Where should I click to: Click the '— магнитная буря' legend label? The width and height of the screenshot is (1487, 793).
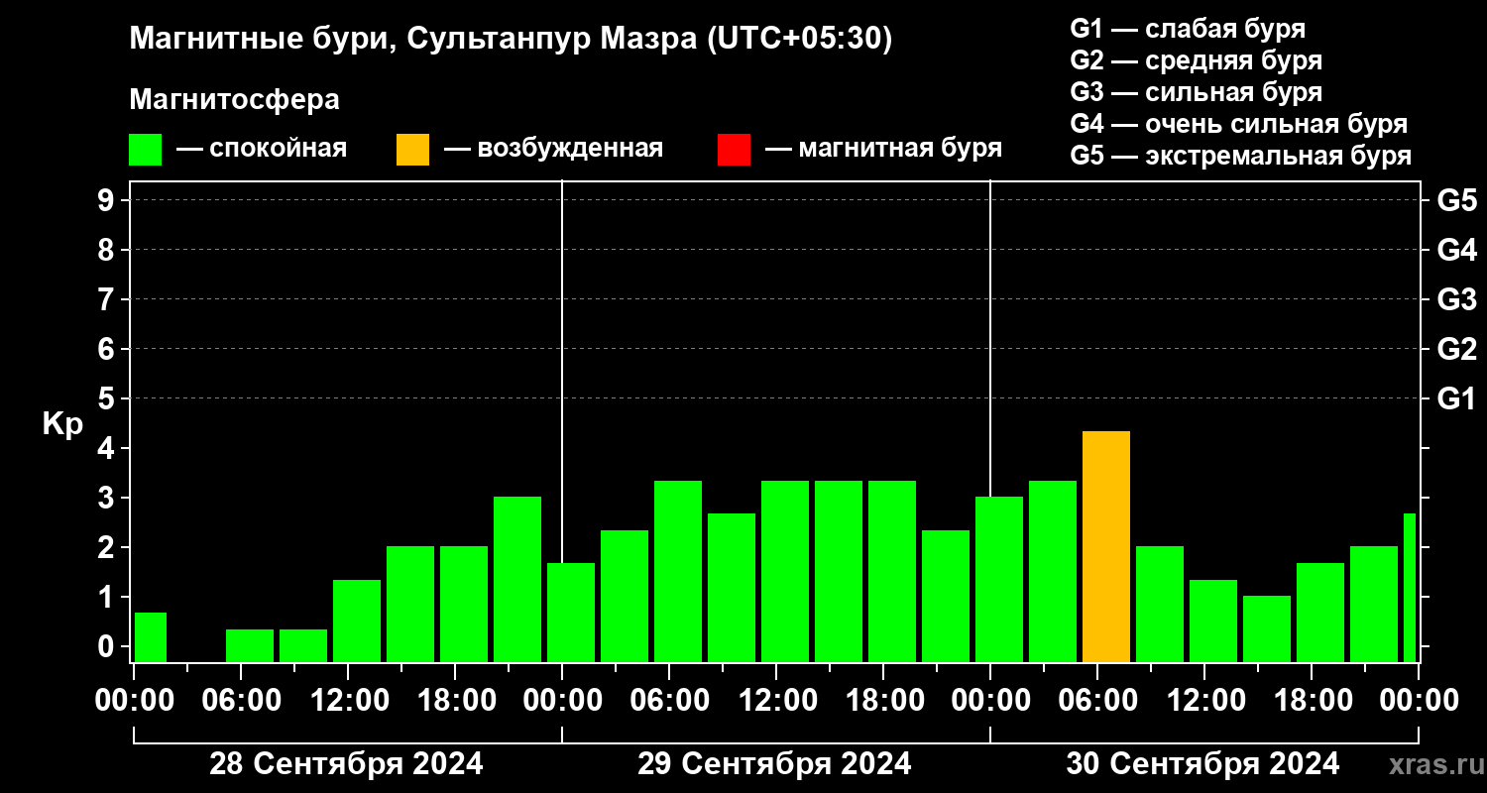click(883, 149)
